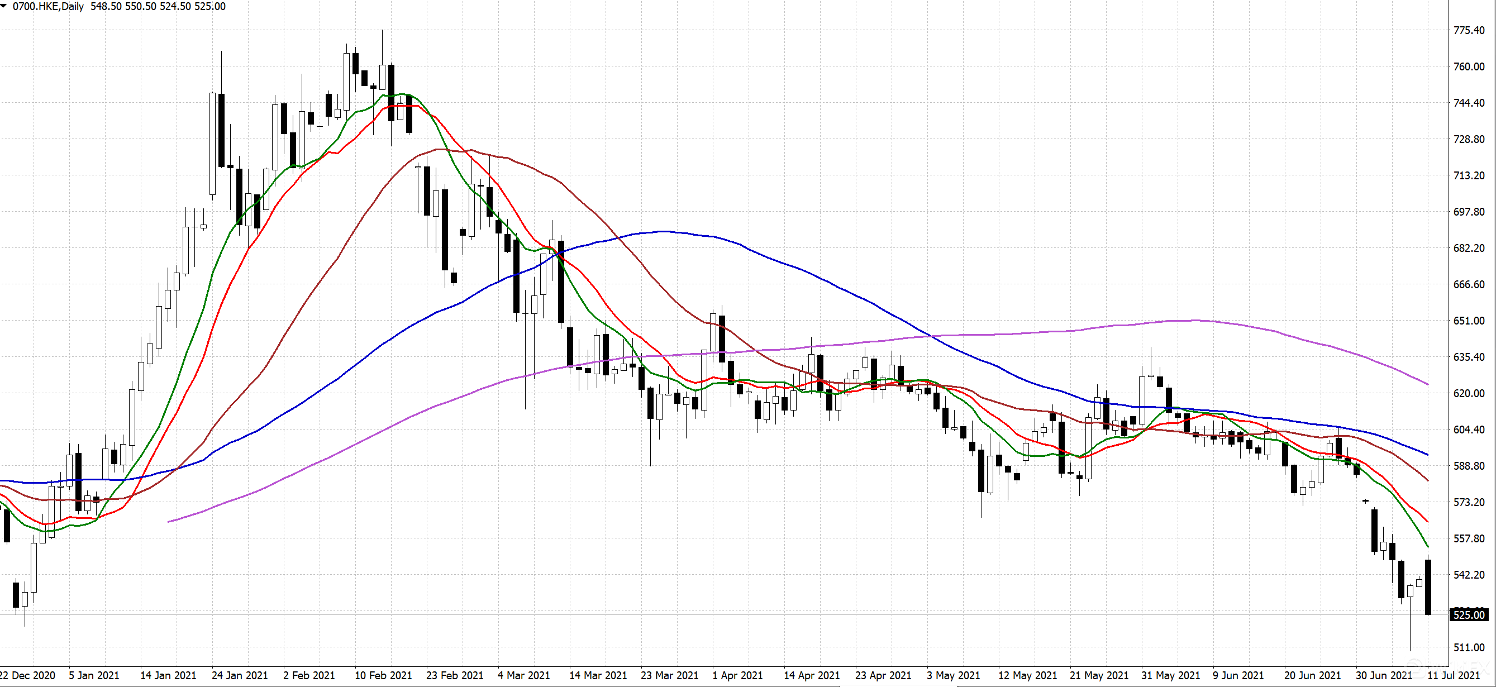This screenshot has height=687, width=1496.
Task: Click the 1 Apr 2021 date label
Action: [x=737, y=675]
